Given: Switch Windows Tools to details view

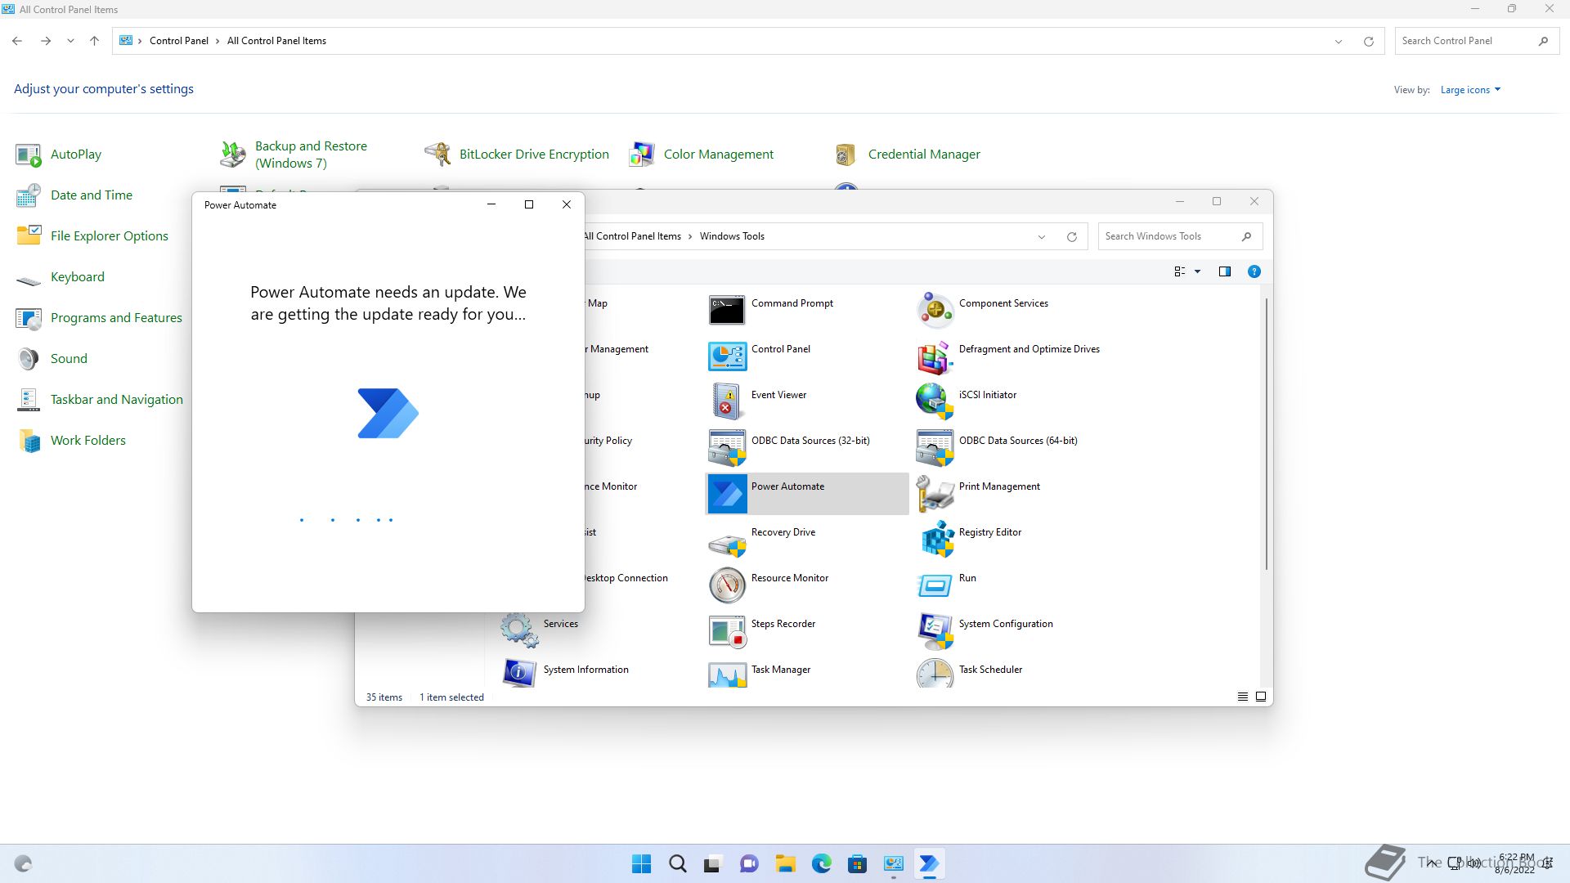Looking at the screenshot, I should coord(1243,697).
